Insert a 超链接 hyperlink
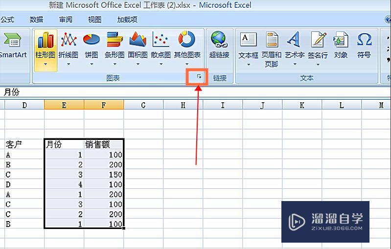391x249 pixels. tap(219, 45)
